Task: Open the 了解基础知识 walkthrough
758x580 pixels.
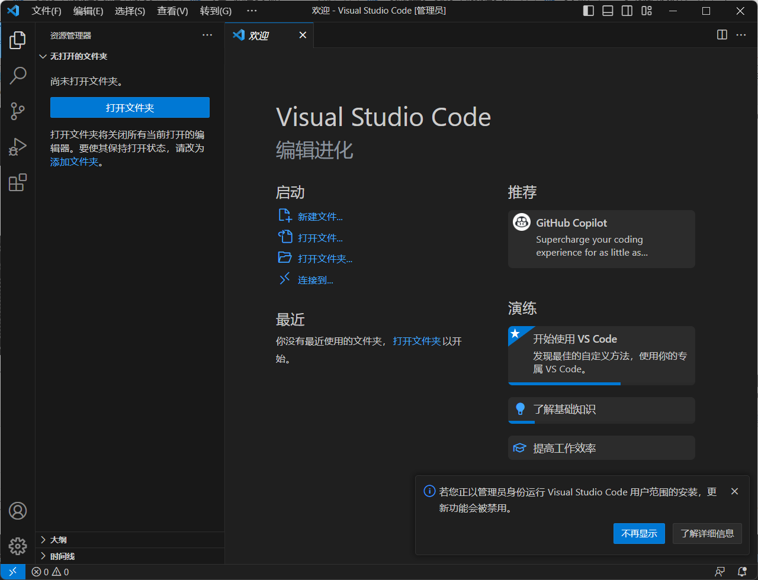Action: point(601,410)
